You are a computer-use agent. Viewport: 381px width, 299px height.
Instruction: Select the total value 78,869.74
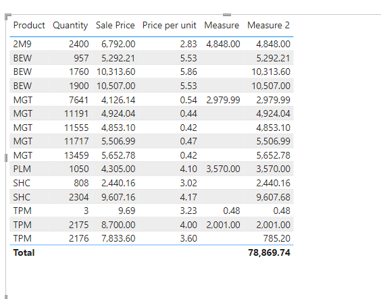point(269,252)
